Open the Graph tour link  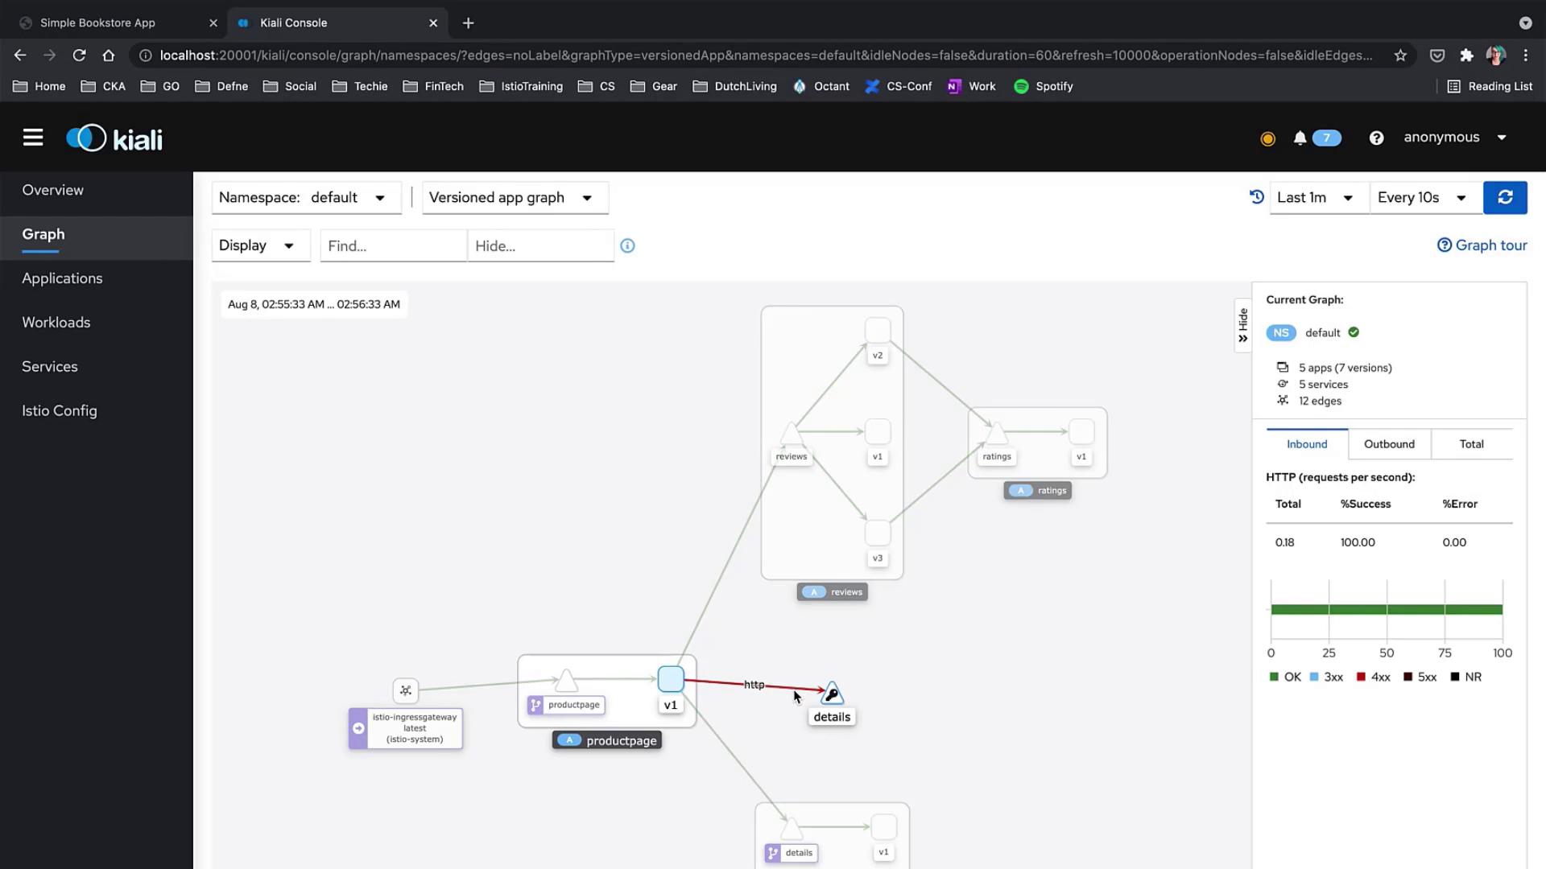tap(1482, 245)
